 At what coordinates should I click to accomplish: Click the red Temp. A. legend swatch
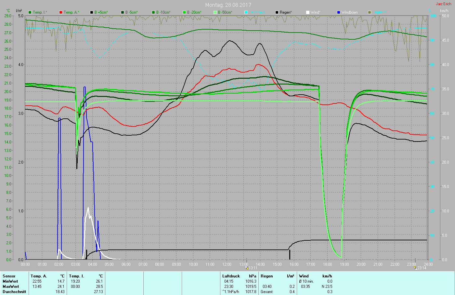[x=61, y=12]
